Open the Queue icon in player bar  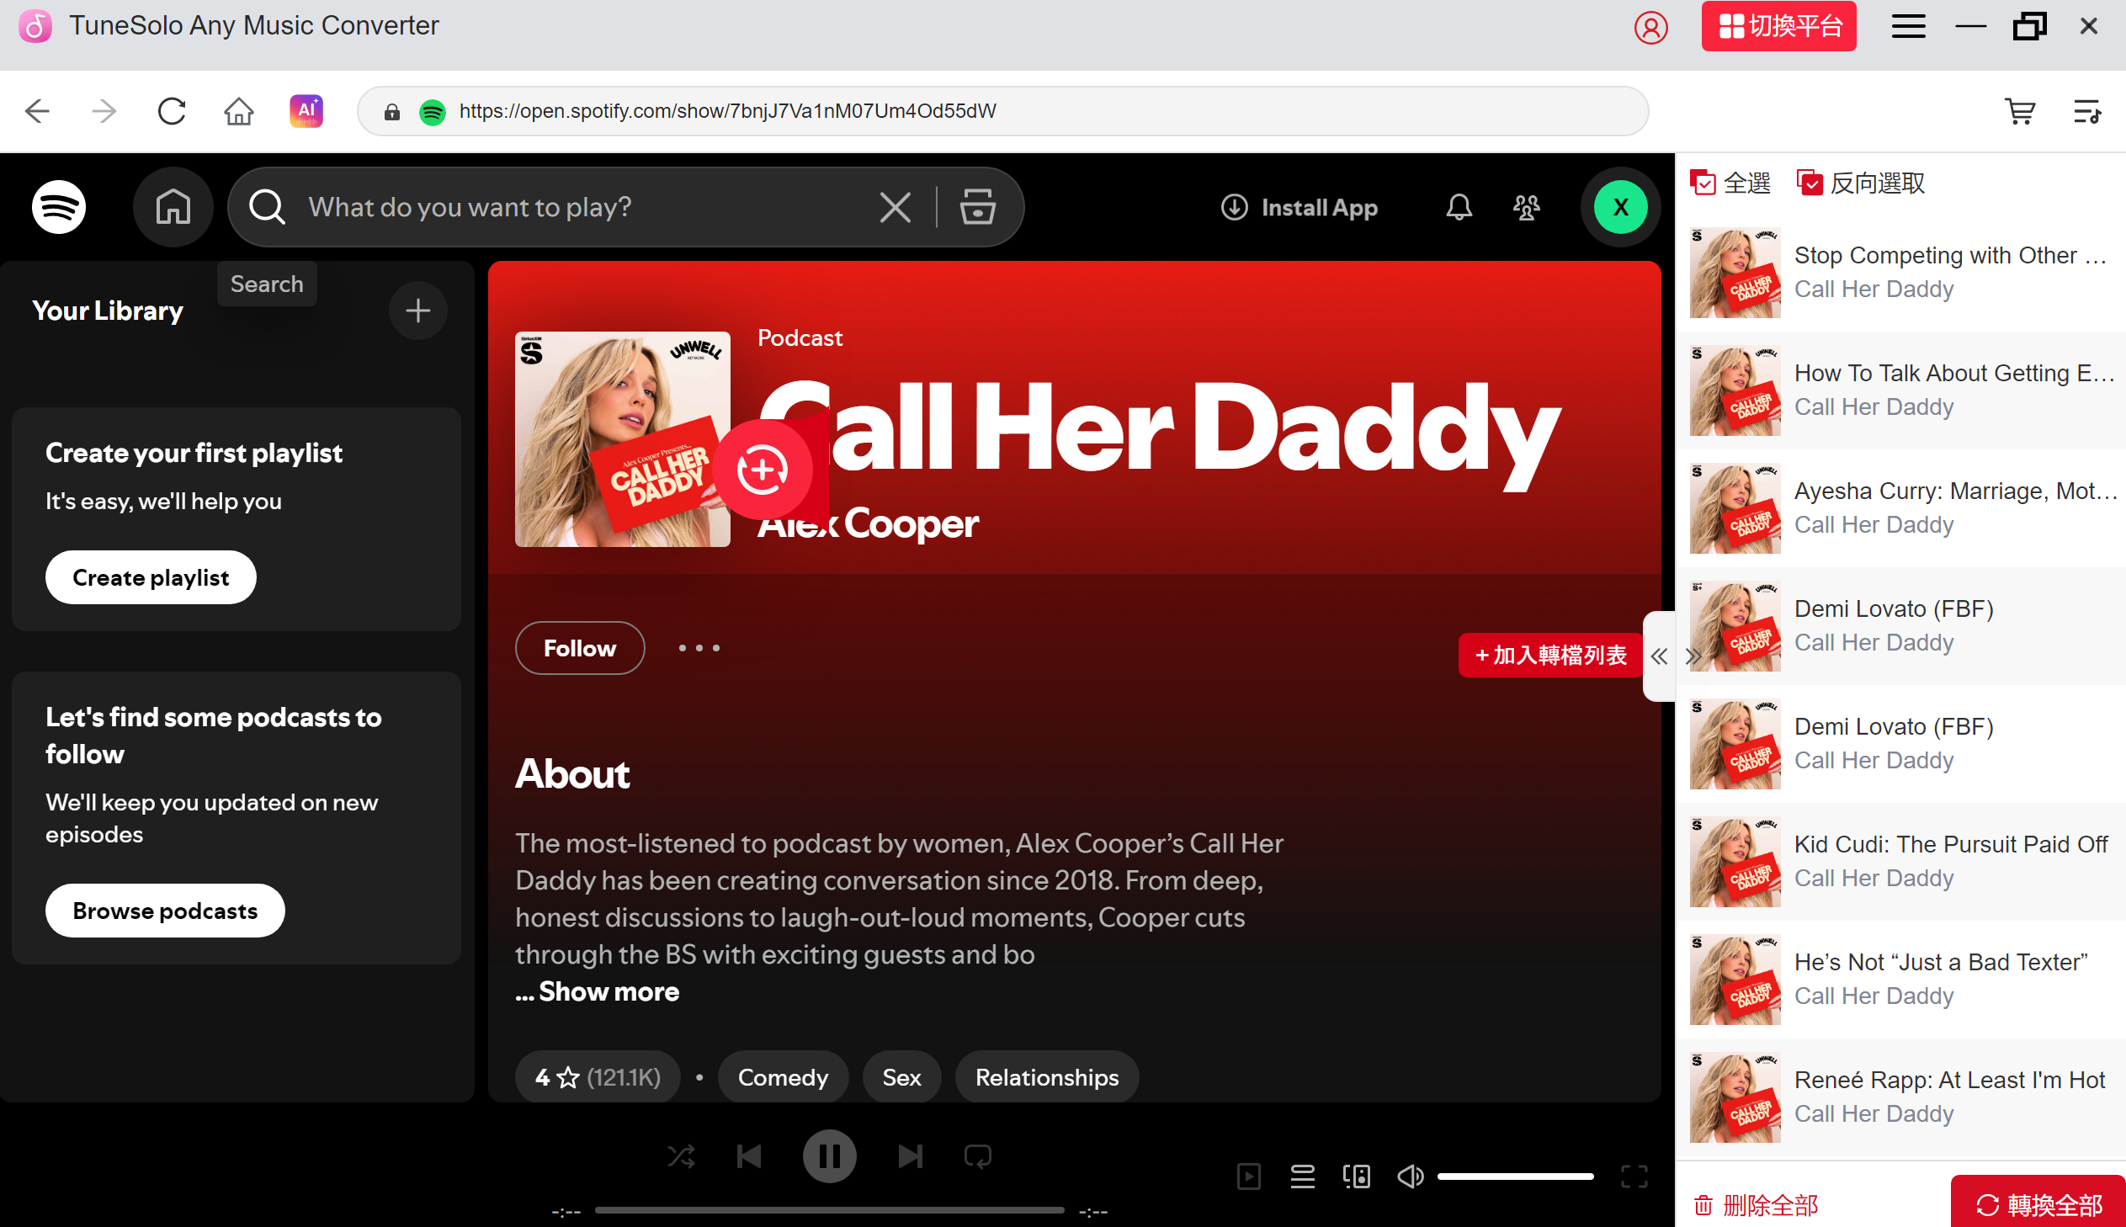coord(1302,1176)
